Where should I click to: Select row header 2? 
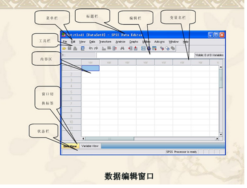[x=72, y=74]
